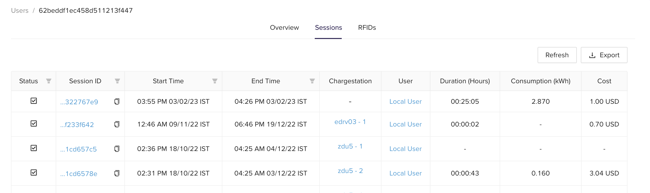The height and width of the screenshot is (193, 650).
Task: Open session link ...1cd657c5
Action: point(78,149)
